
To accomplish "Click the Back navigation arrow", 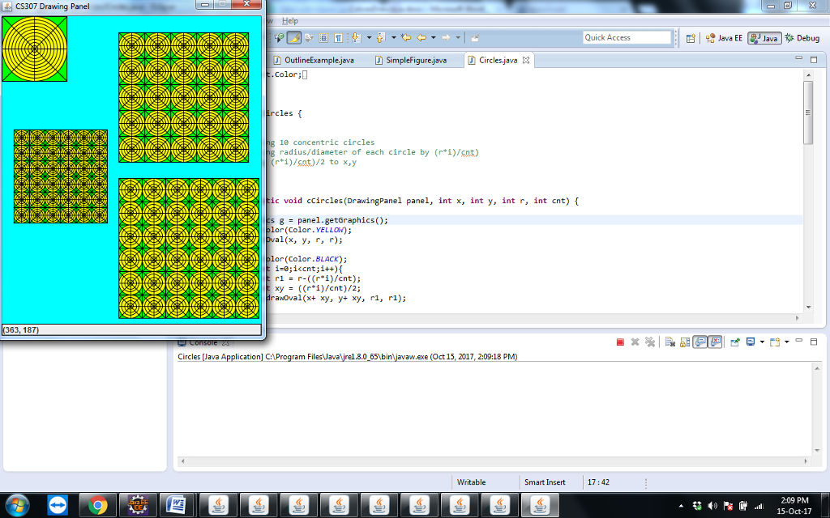I will [421, 37].
